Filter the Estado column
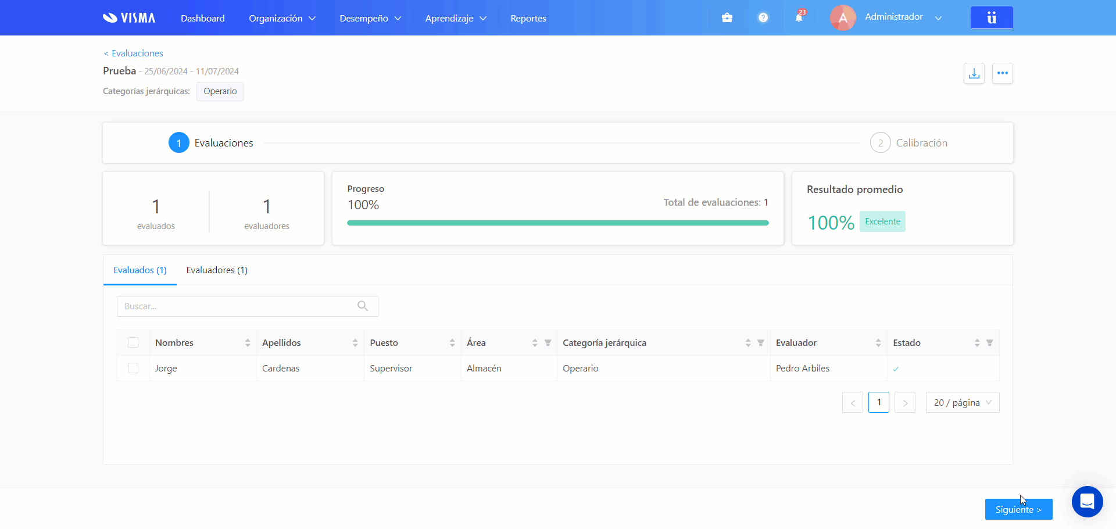This screenshot has width=1116, height=529. pyautogui.click(x=990, y=343)
